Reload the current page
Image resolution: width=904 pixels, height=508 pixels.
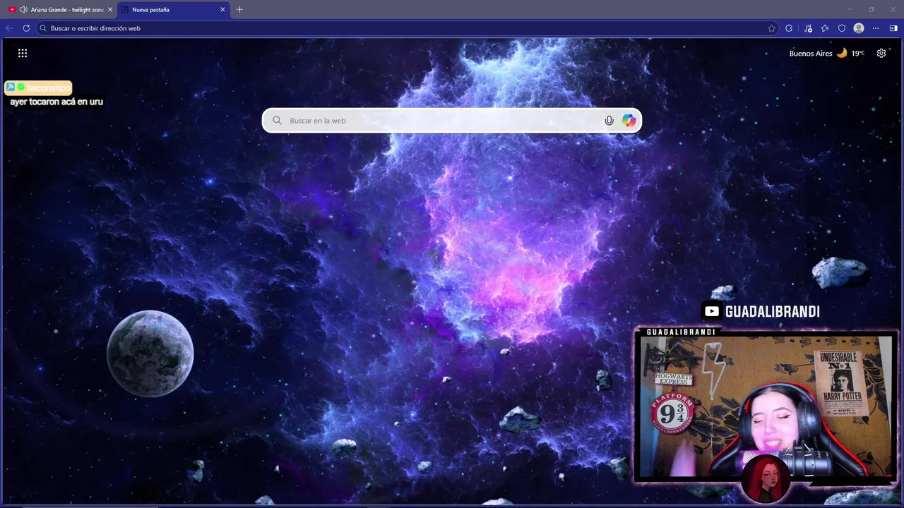coord(26,28)
